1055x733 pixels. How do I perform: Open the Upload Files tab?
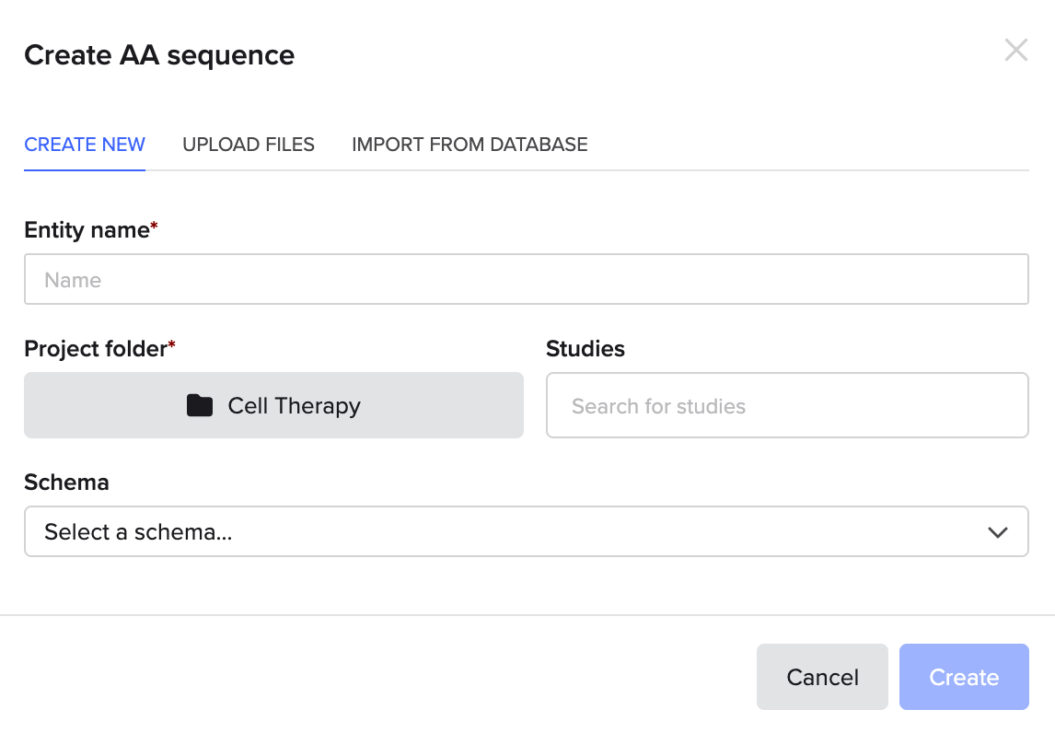(x=249, y=145)
